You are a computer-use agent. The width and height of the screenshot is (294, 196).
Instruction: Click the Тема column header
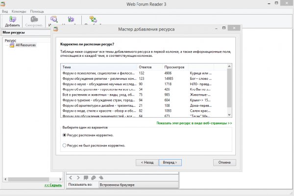click(x=99, y=67)
